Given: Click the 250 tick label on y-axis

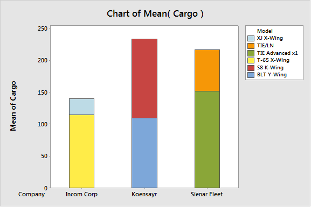Looking at the screenshot, I should (x=43, y=28).
